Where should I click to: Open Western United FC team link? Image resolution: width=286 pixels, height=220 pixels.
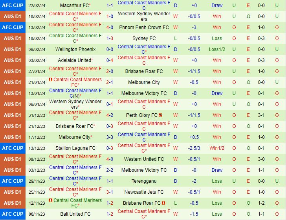point(144,159)
